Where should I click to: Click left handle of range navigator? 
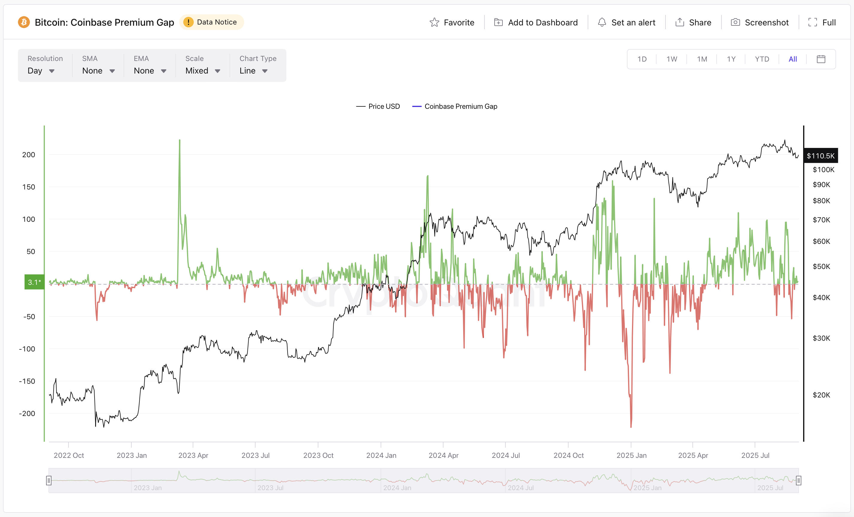[x=49, y=480]
